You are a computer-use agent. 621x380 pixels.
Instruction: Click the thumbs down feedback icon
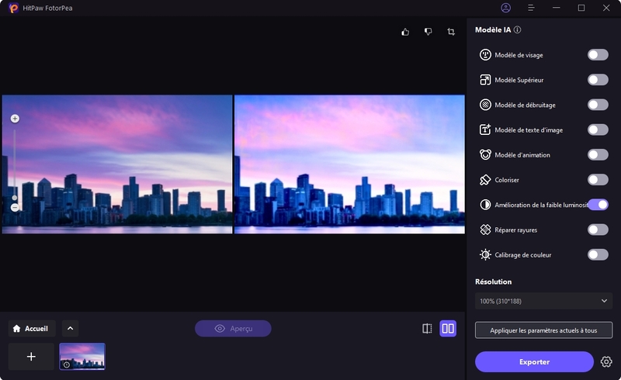428,32
